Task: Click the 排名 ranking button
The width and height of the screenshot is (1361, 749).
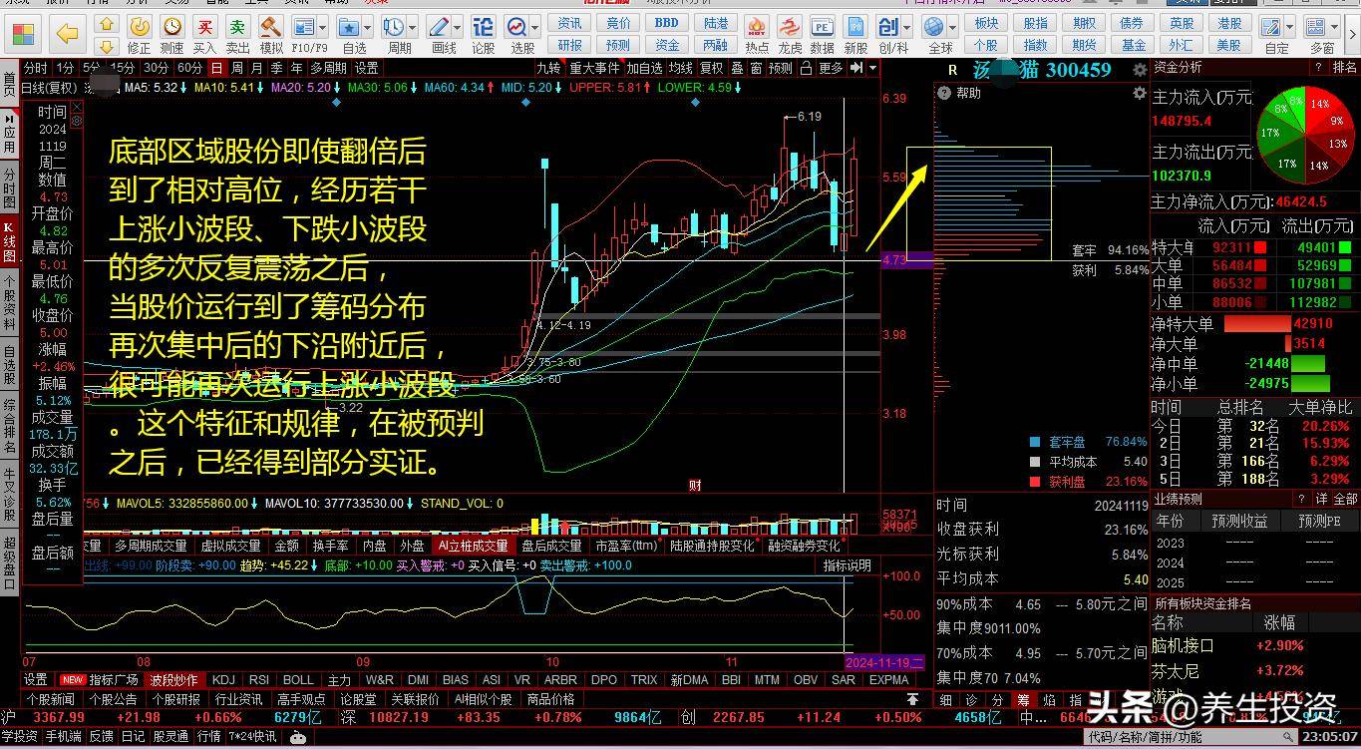Action: click(1344, 67)
